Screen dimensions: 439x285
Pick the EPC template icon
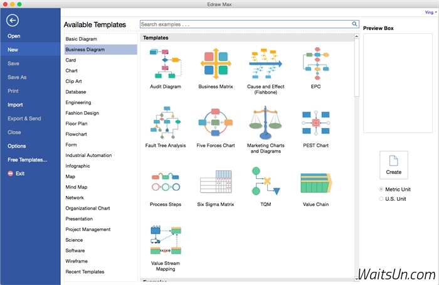click(315, 64)
